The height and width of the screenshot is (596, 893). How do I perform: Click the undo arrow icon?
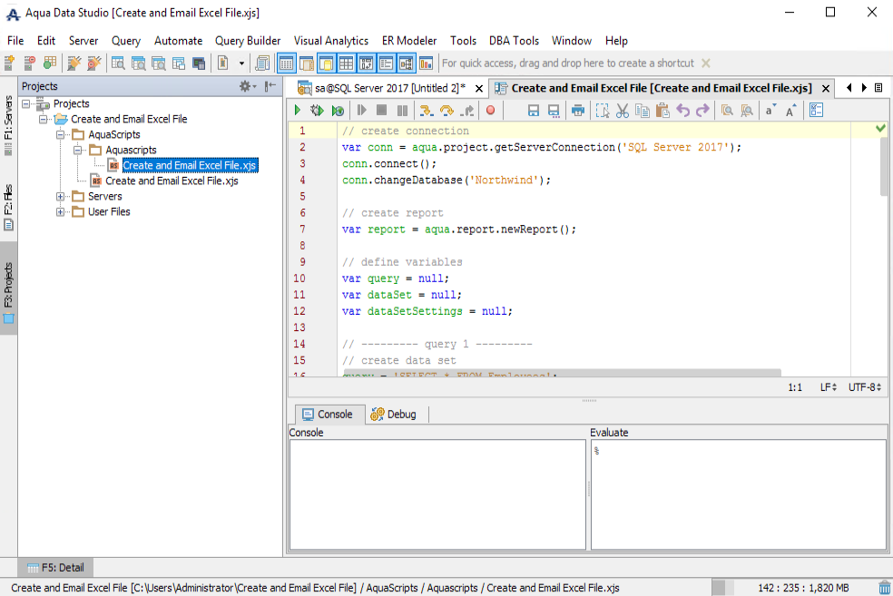click(x=682, y=111)
